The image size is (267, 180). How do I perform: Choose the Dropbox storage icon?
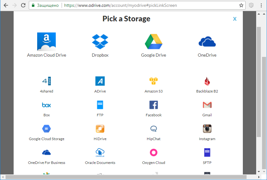point(100,41)
